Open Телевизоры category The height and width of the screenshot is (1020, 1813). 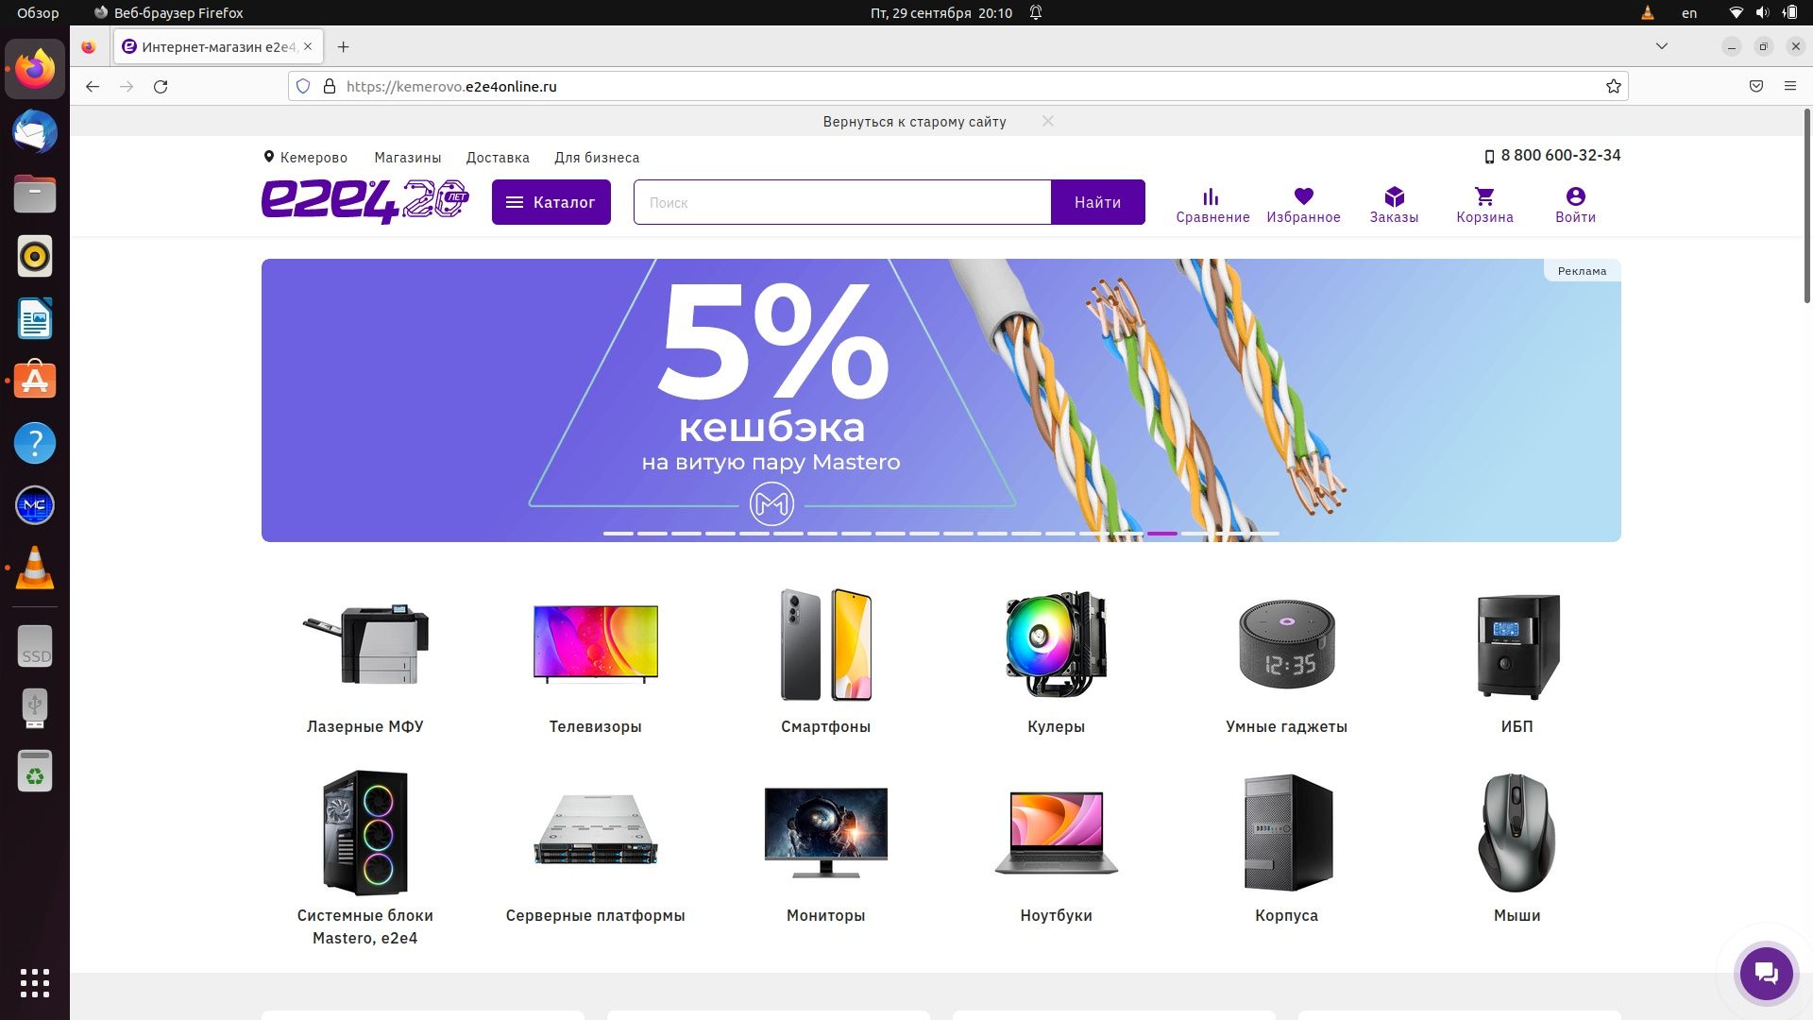pos(595,661)
